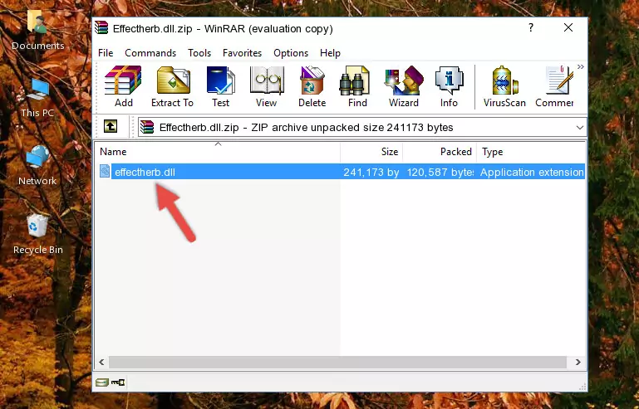Show more toolbar buttons chevron
The height and width of the screenshot is (409, 639).
pyautogui.click(x=581, y=66)
